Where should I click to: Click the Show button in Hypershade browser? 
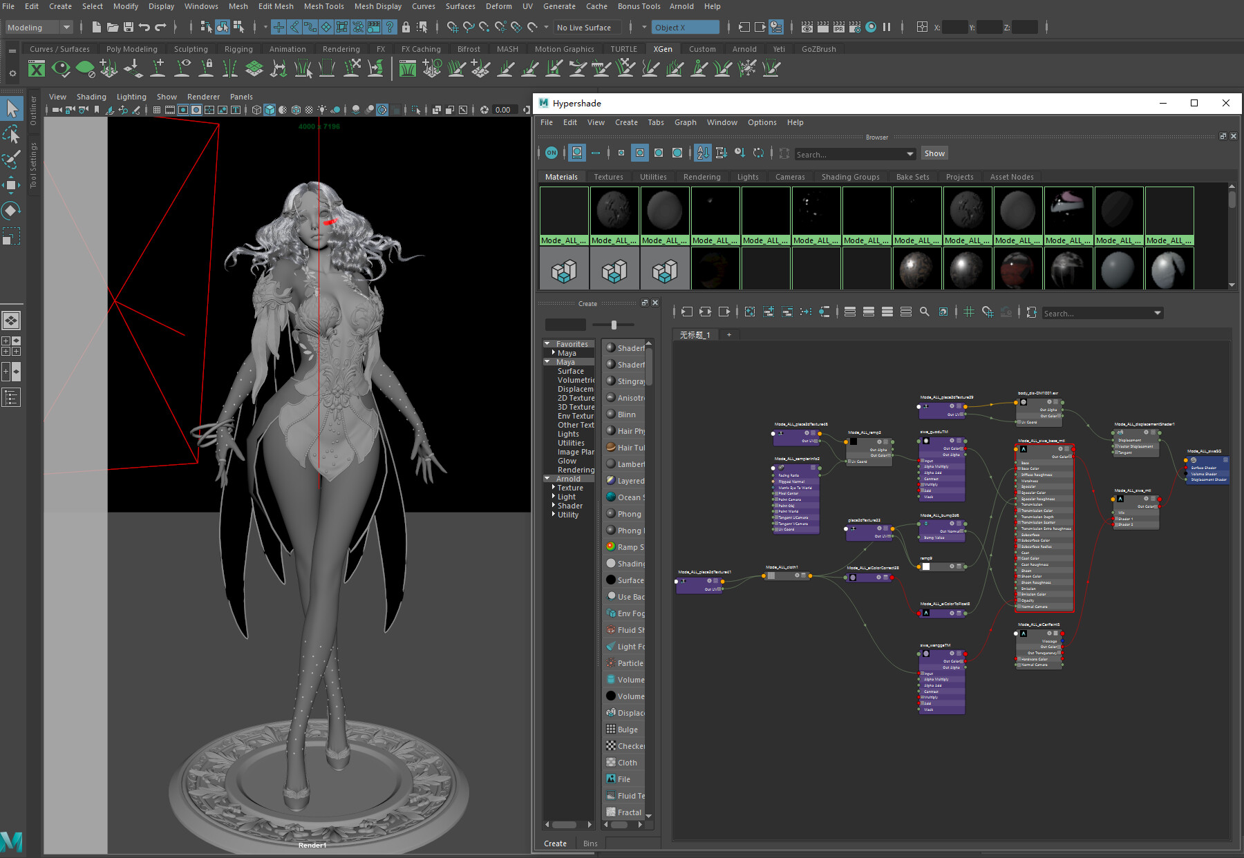coord(934,153)
